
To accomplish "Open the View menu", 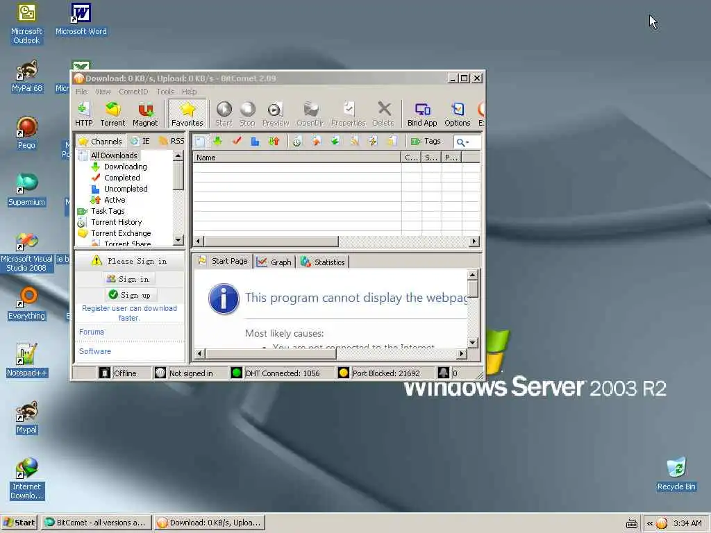I will coord(103,92).
